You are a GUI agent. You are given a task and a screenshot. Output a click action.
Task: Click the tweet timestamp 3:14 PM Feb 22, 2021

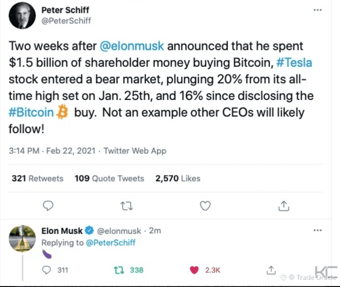pyautogui.click(x=52, y=151)
